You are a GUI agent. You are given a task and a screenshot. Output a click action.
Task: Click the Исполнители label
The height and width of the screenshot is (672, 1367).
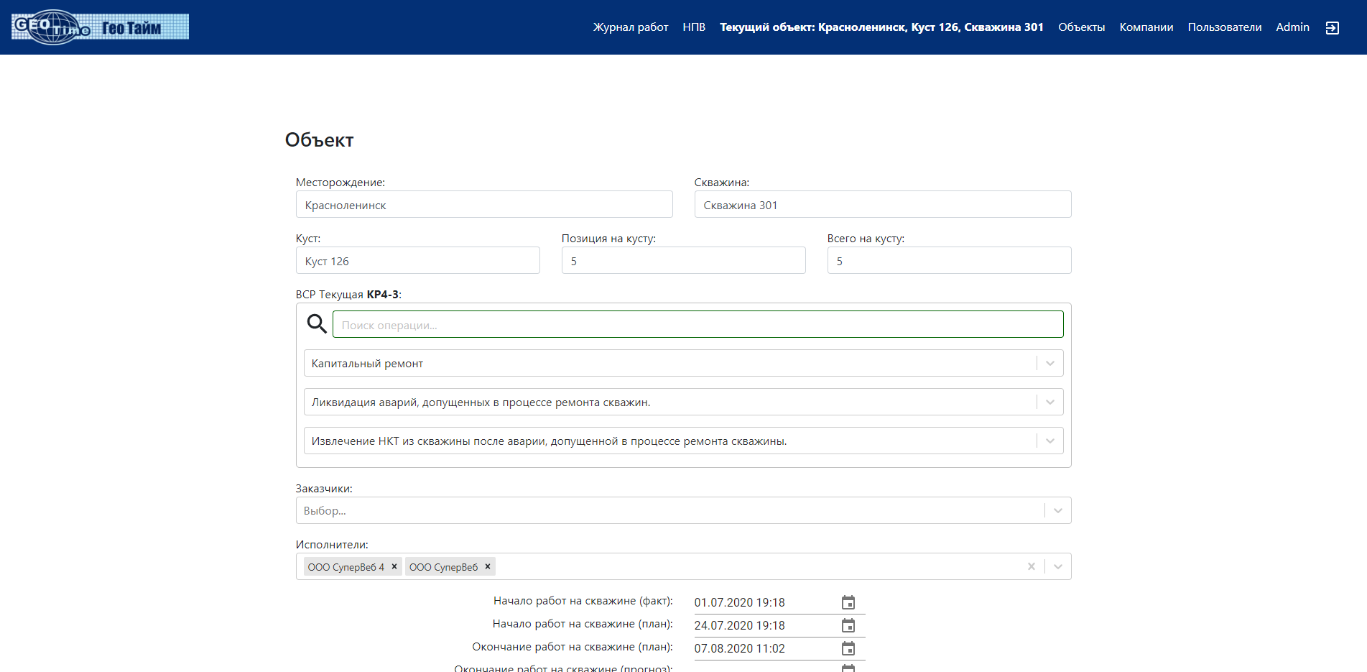(x=332, y=545)
